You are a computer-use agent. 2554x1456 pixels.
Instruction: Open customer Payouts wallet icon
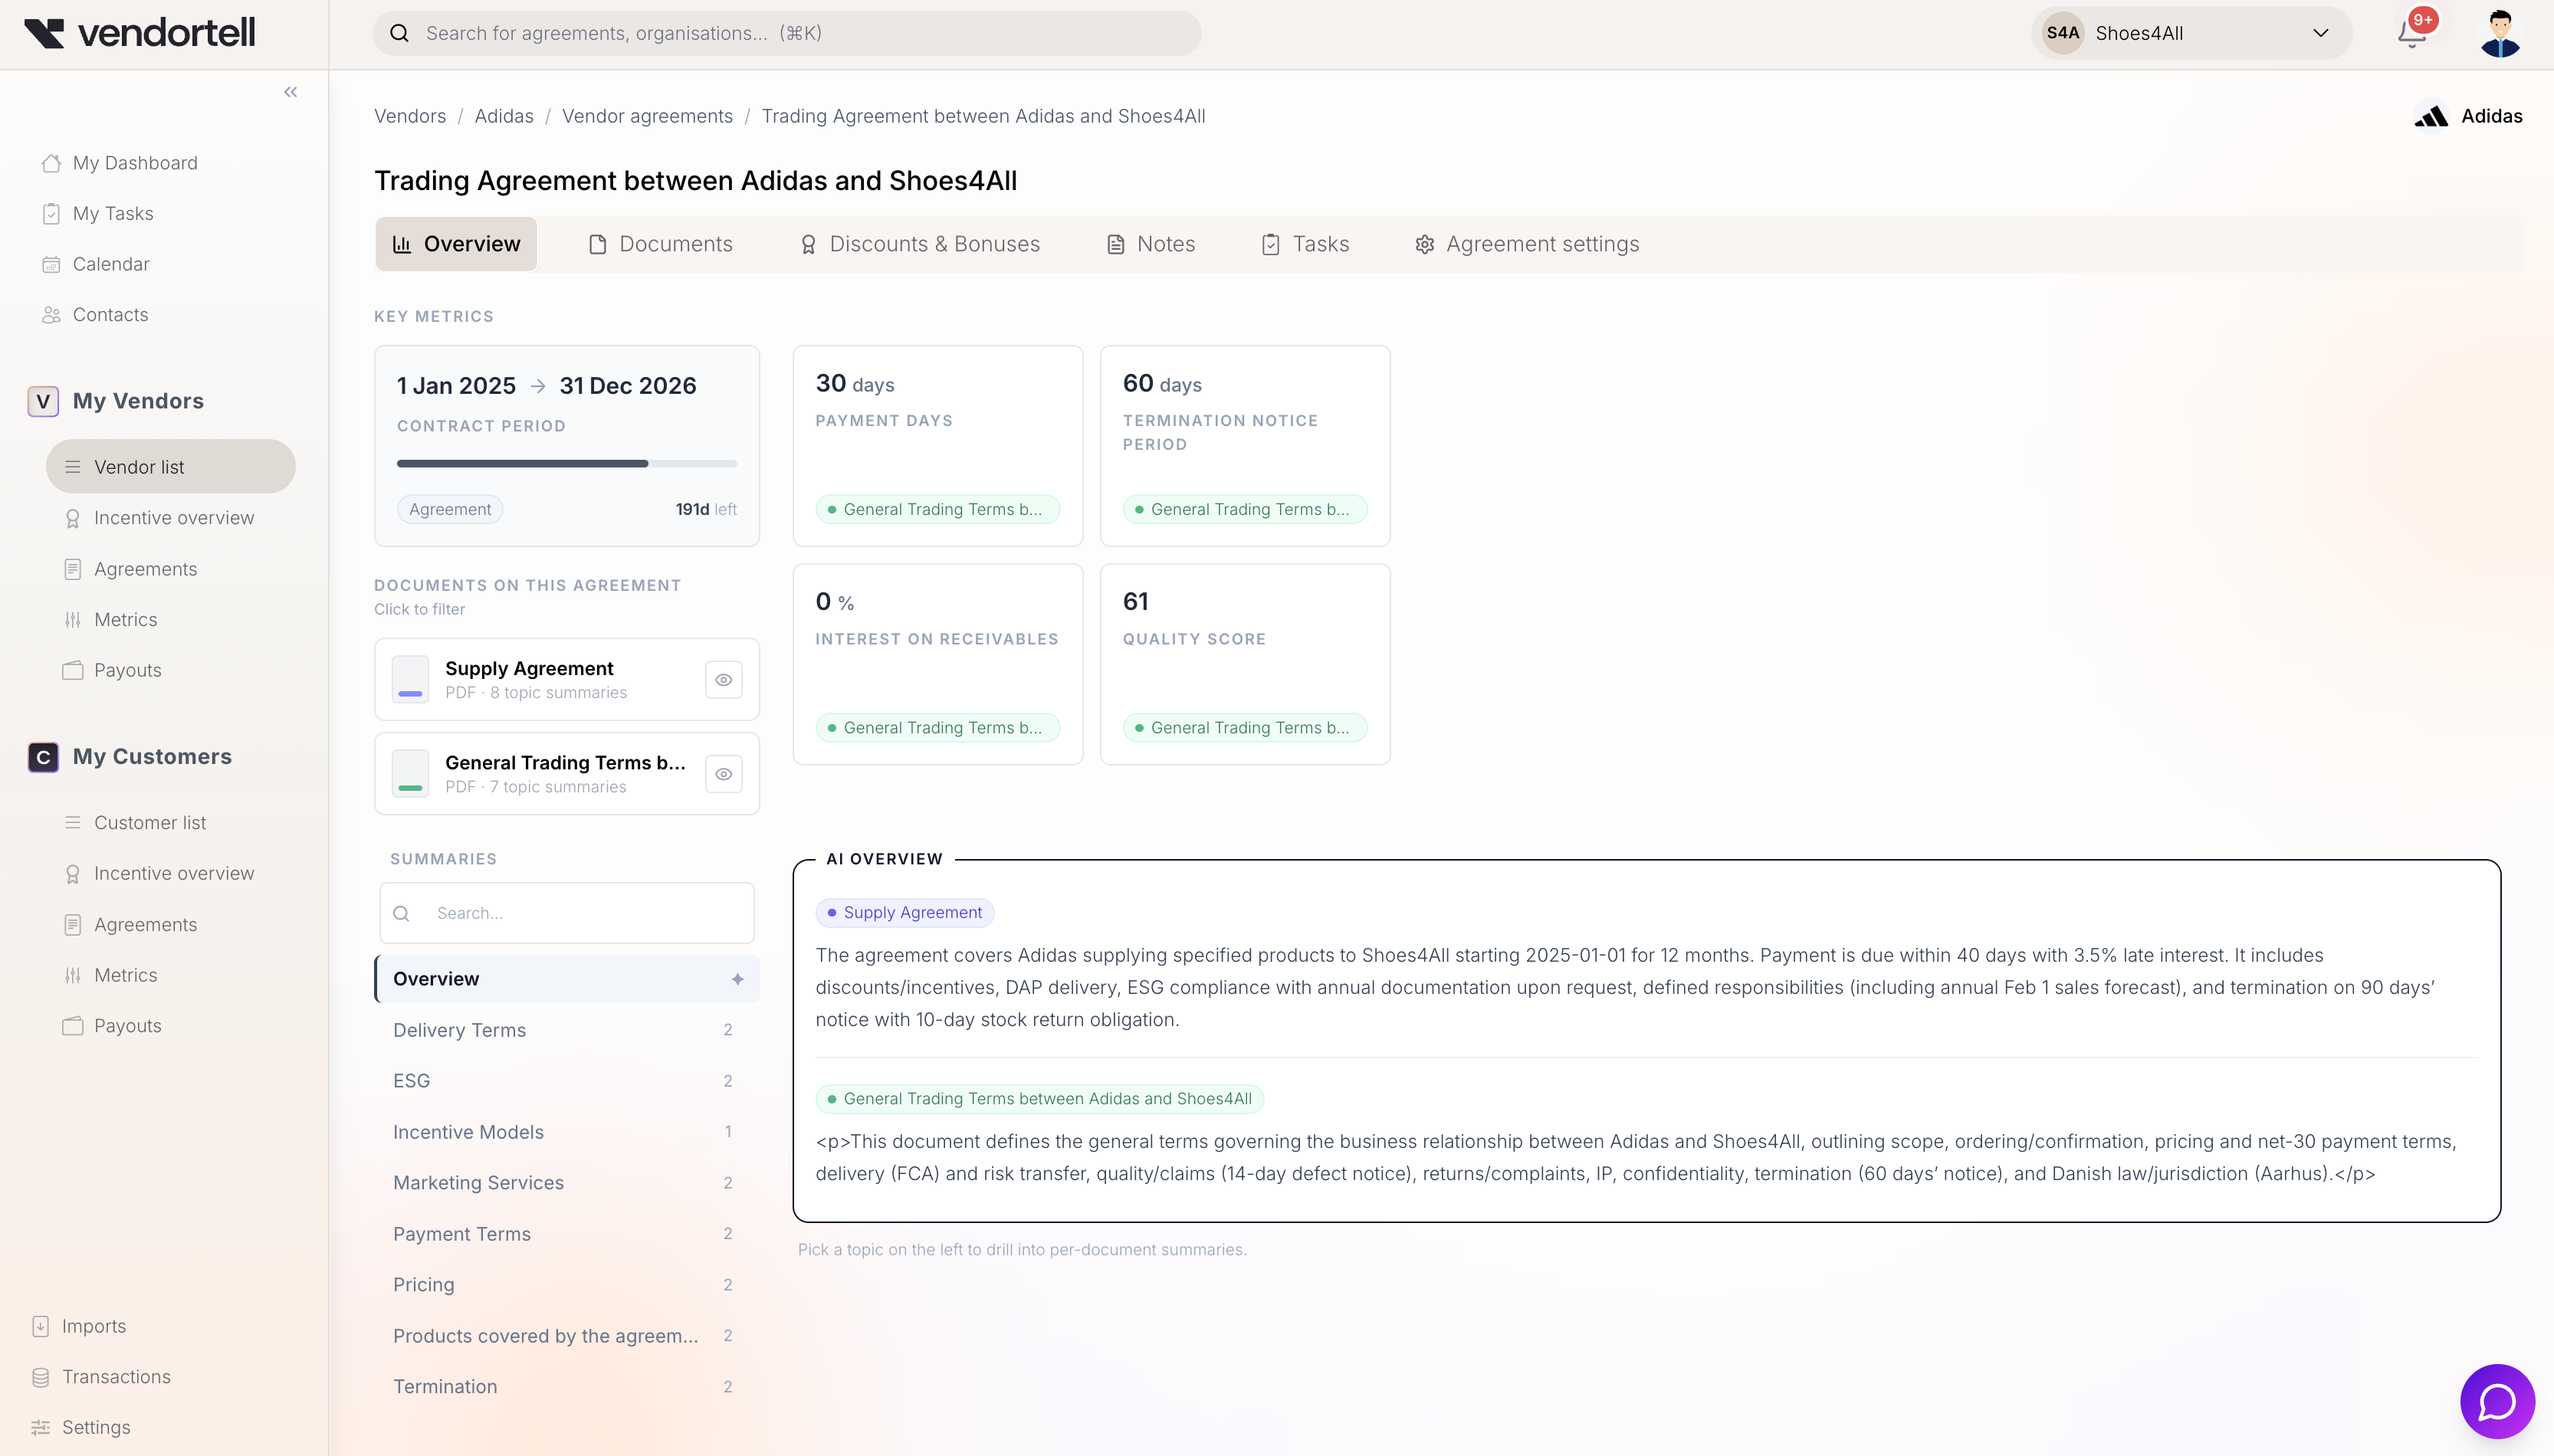coord(72,1026)
